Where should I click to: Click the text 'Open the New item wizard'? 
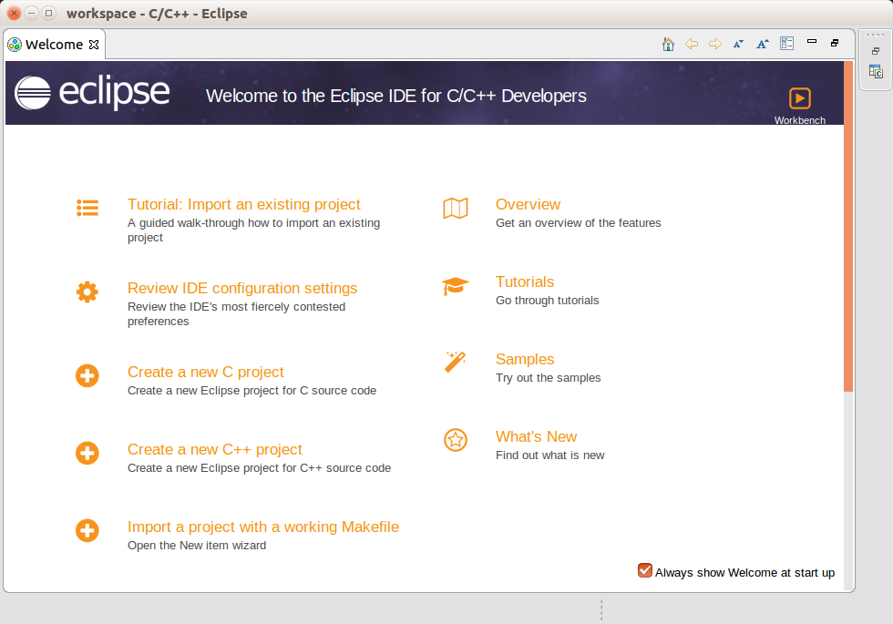(197, 546)
